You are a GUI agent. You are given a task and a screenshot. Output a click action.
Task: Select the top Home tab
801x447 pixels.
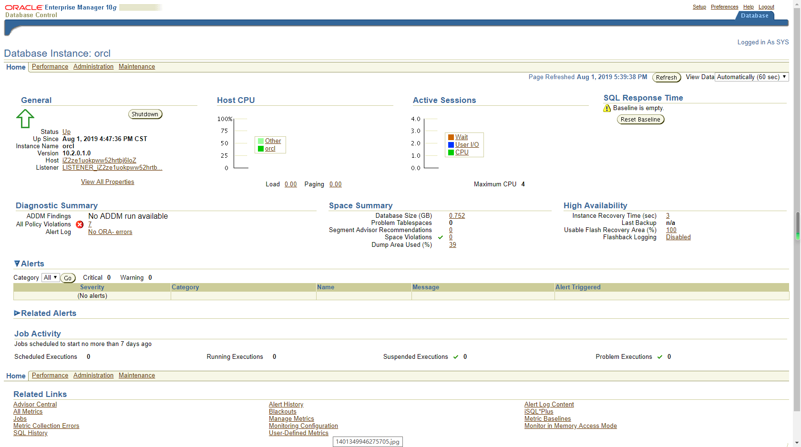16,67
